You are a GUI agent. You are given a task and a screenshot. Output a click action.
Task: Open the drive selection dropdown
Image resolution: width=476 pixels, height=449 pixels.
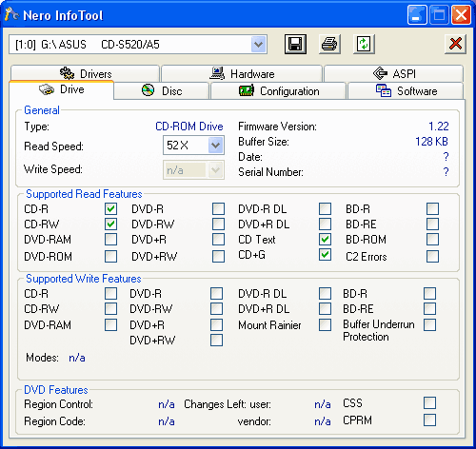(x=259, y=45)
